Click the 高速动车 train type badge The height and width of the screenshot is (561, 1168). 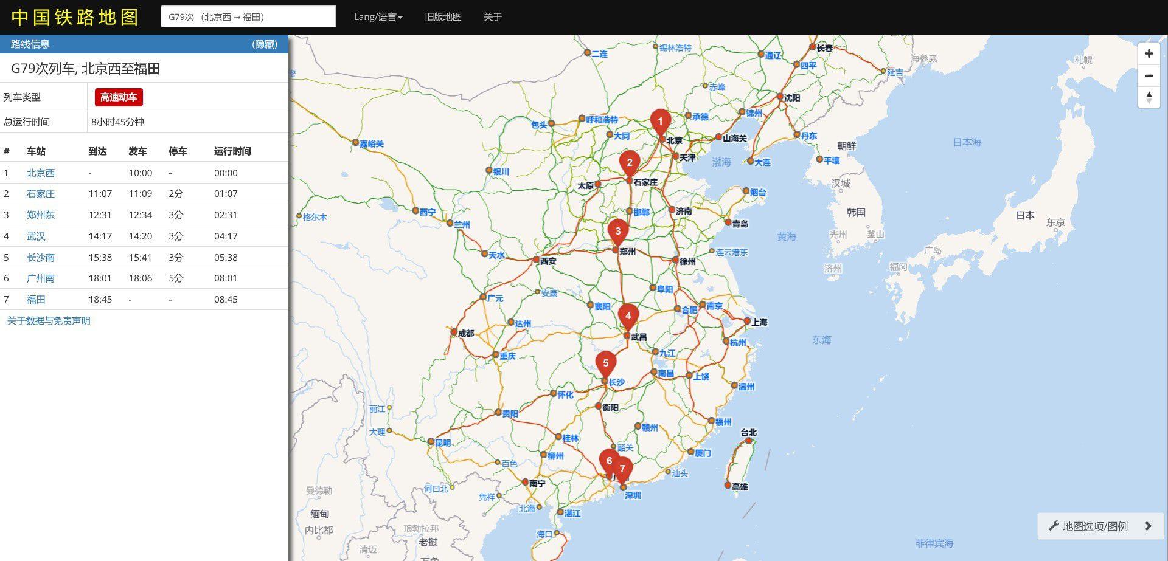point(118,97)
